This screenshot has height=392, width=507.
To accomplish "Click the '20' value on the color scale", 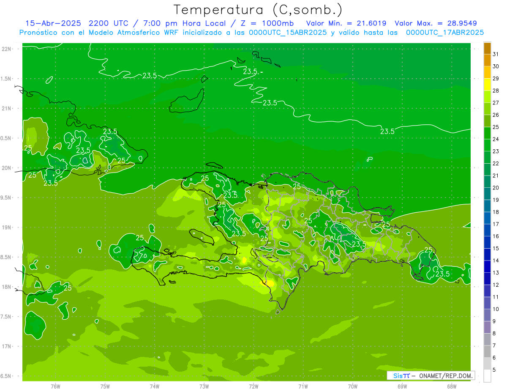I will pos(496,188).
